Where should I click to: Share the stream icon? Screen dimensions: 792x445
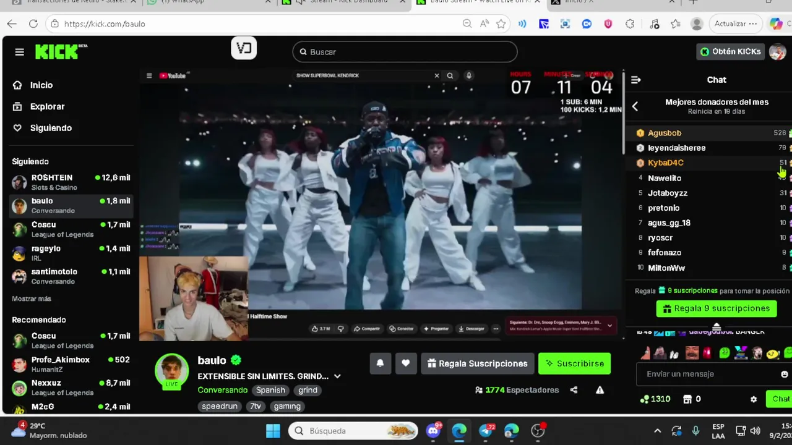pos(574,390)
